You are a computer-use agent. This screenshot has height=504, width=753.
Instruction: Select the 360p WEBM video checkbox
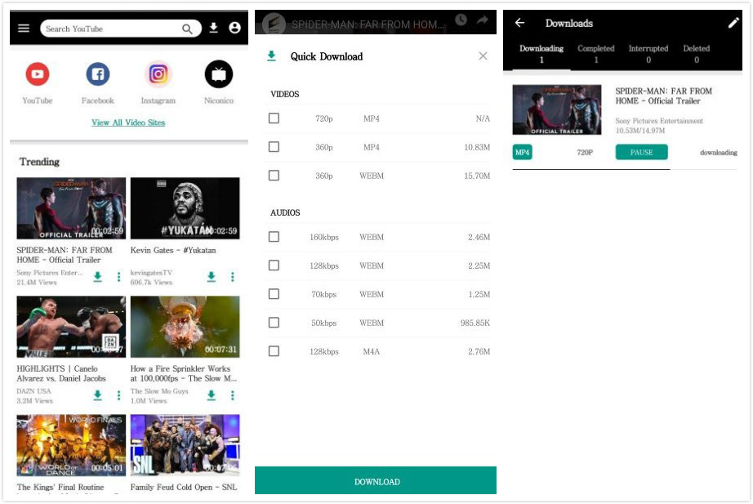[274, 176]
